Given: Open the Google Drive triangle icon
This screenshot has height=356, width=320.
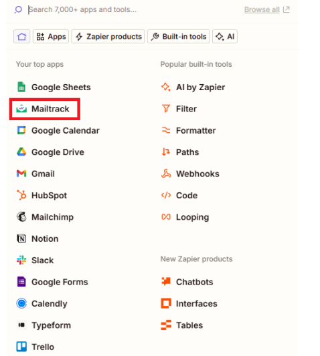Looking at the screenshot, I should pyautogui.click(x=21, y=152).
